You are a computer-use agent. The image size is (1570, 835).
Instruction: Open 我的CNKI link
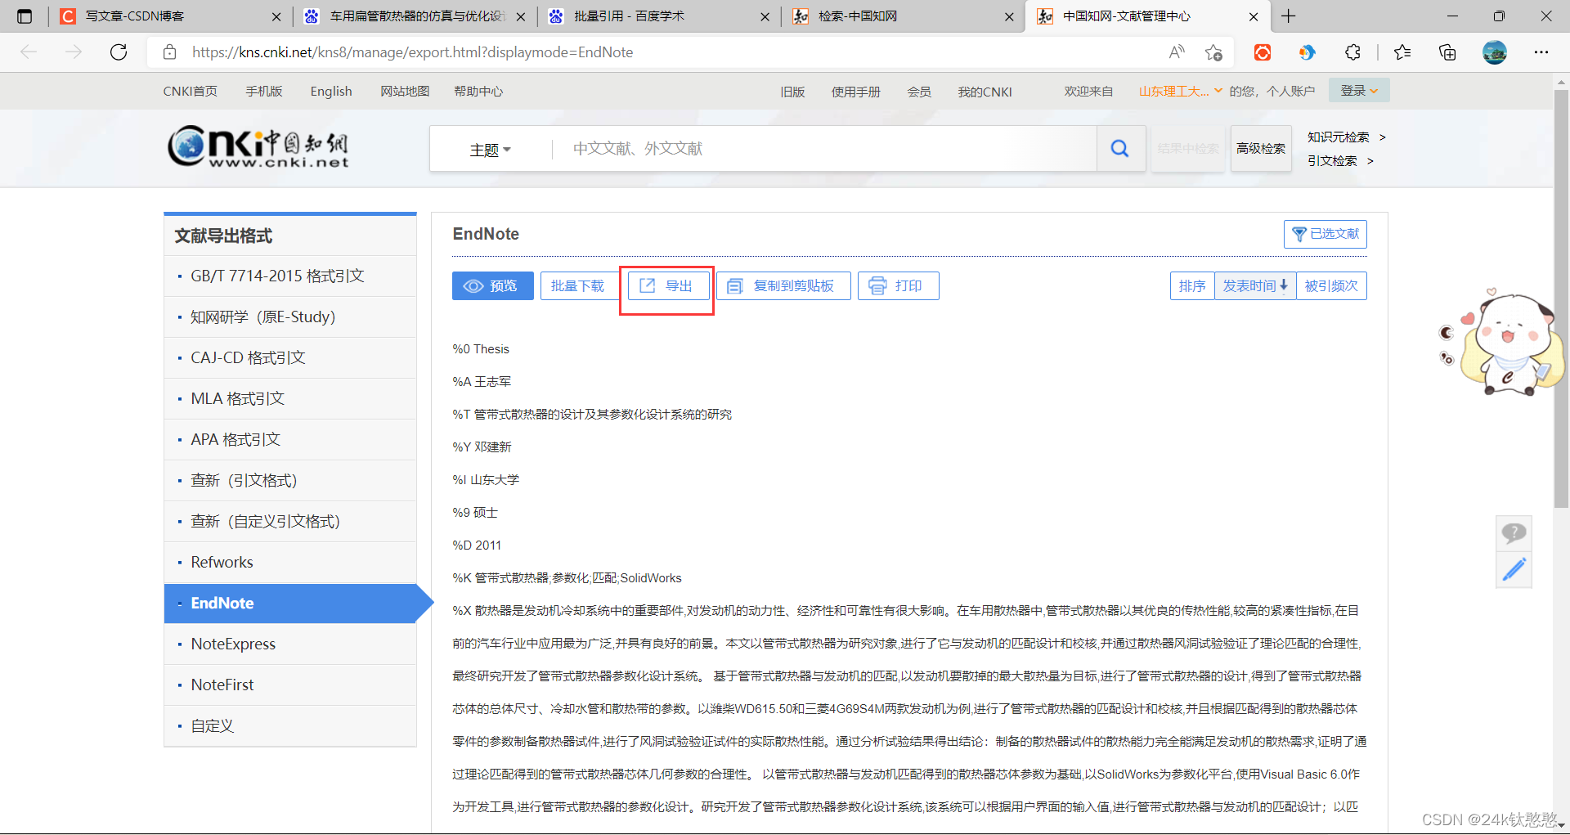[x=985, y=92]
